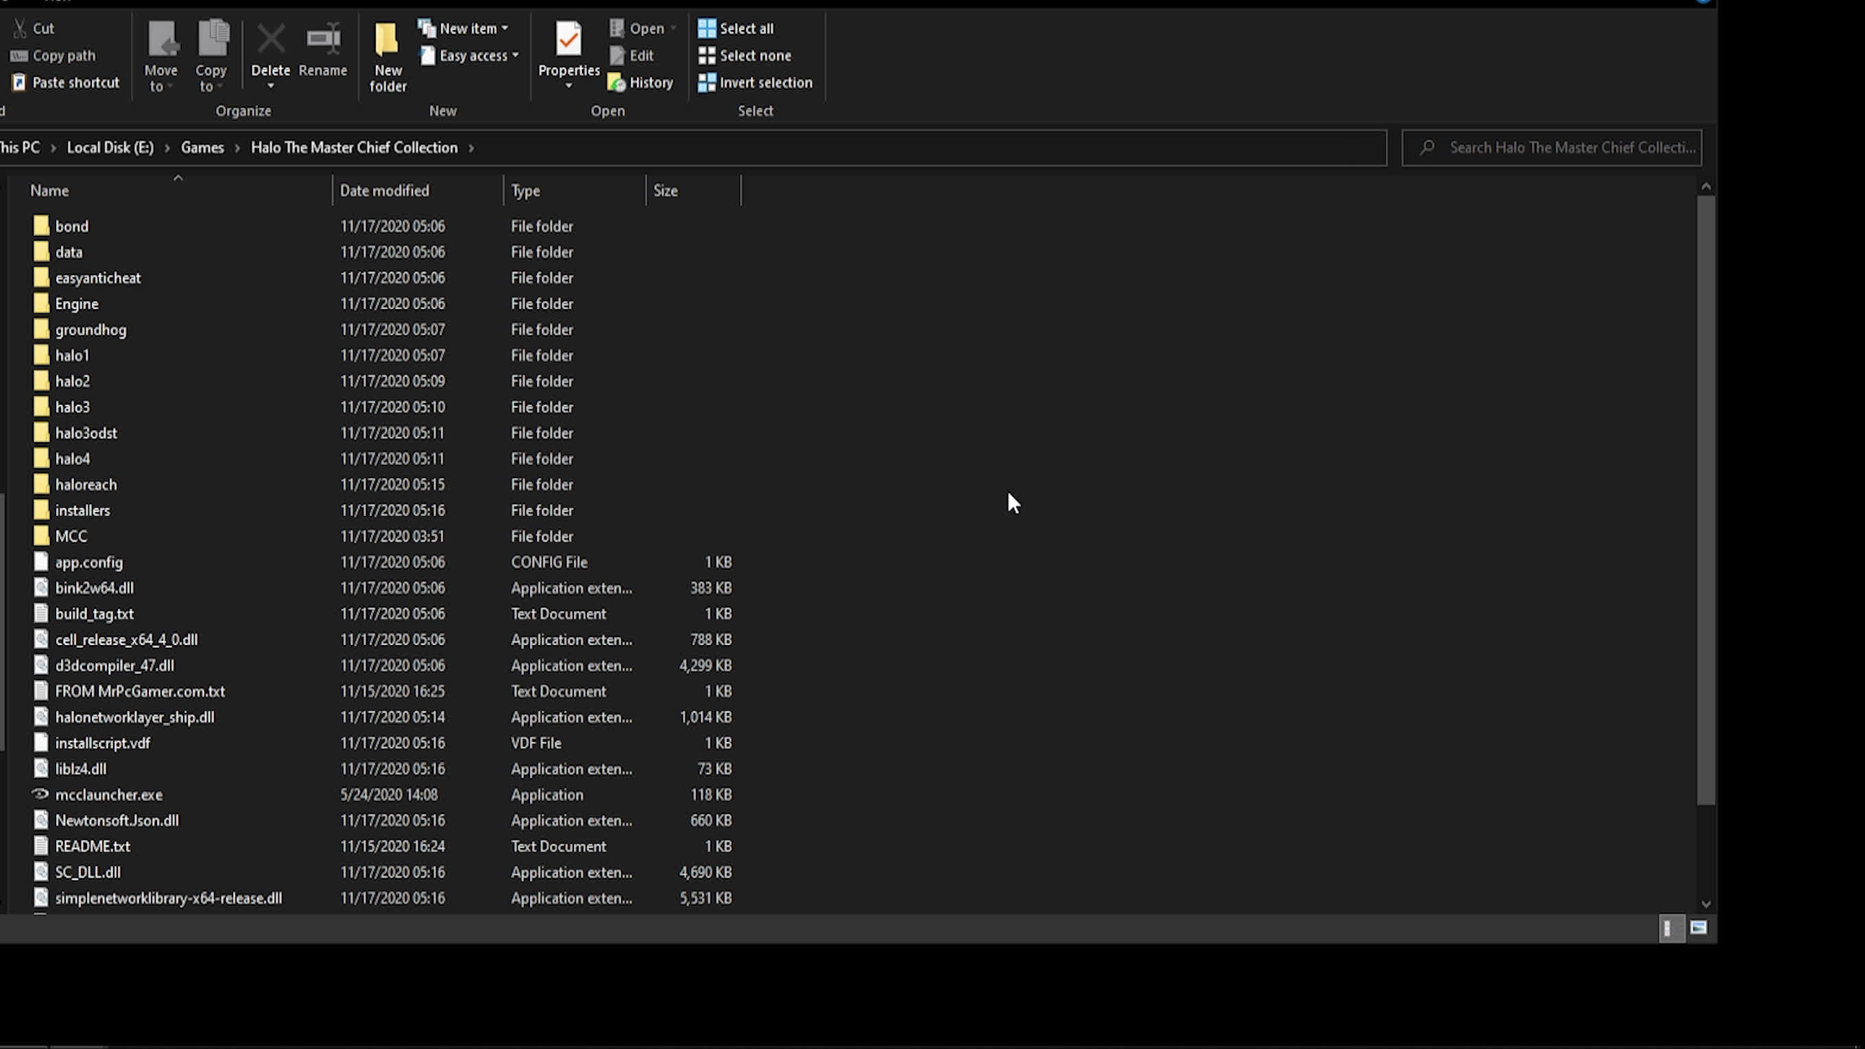This screenshot has height=1049, width=1865.
Task: Open Properties for the selection
Action: tap(569, 48)
